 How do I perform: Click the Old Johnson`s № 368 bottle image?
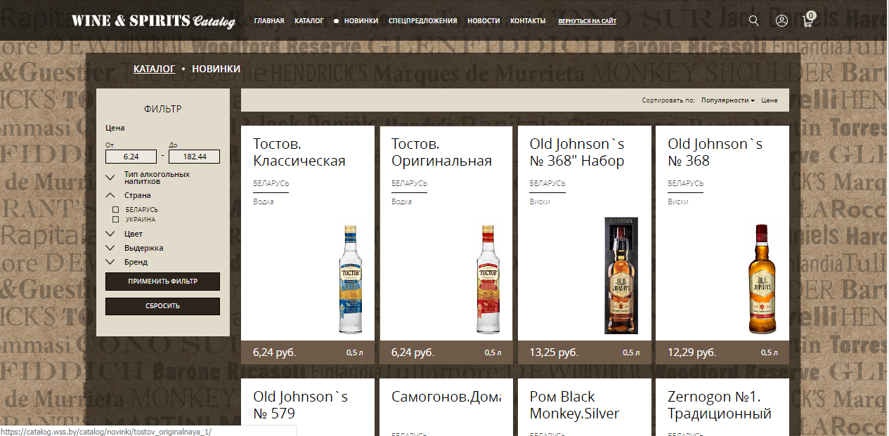[761, 279]
